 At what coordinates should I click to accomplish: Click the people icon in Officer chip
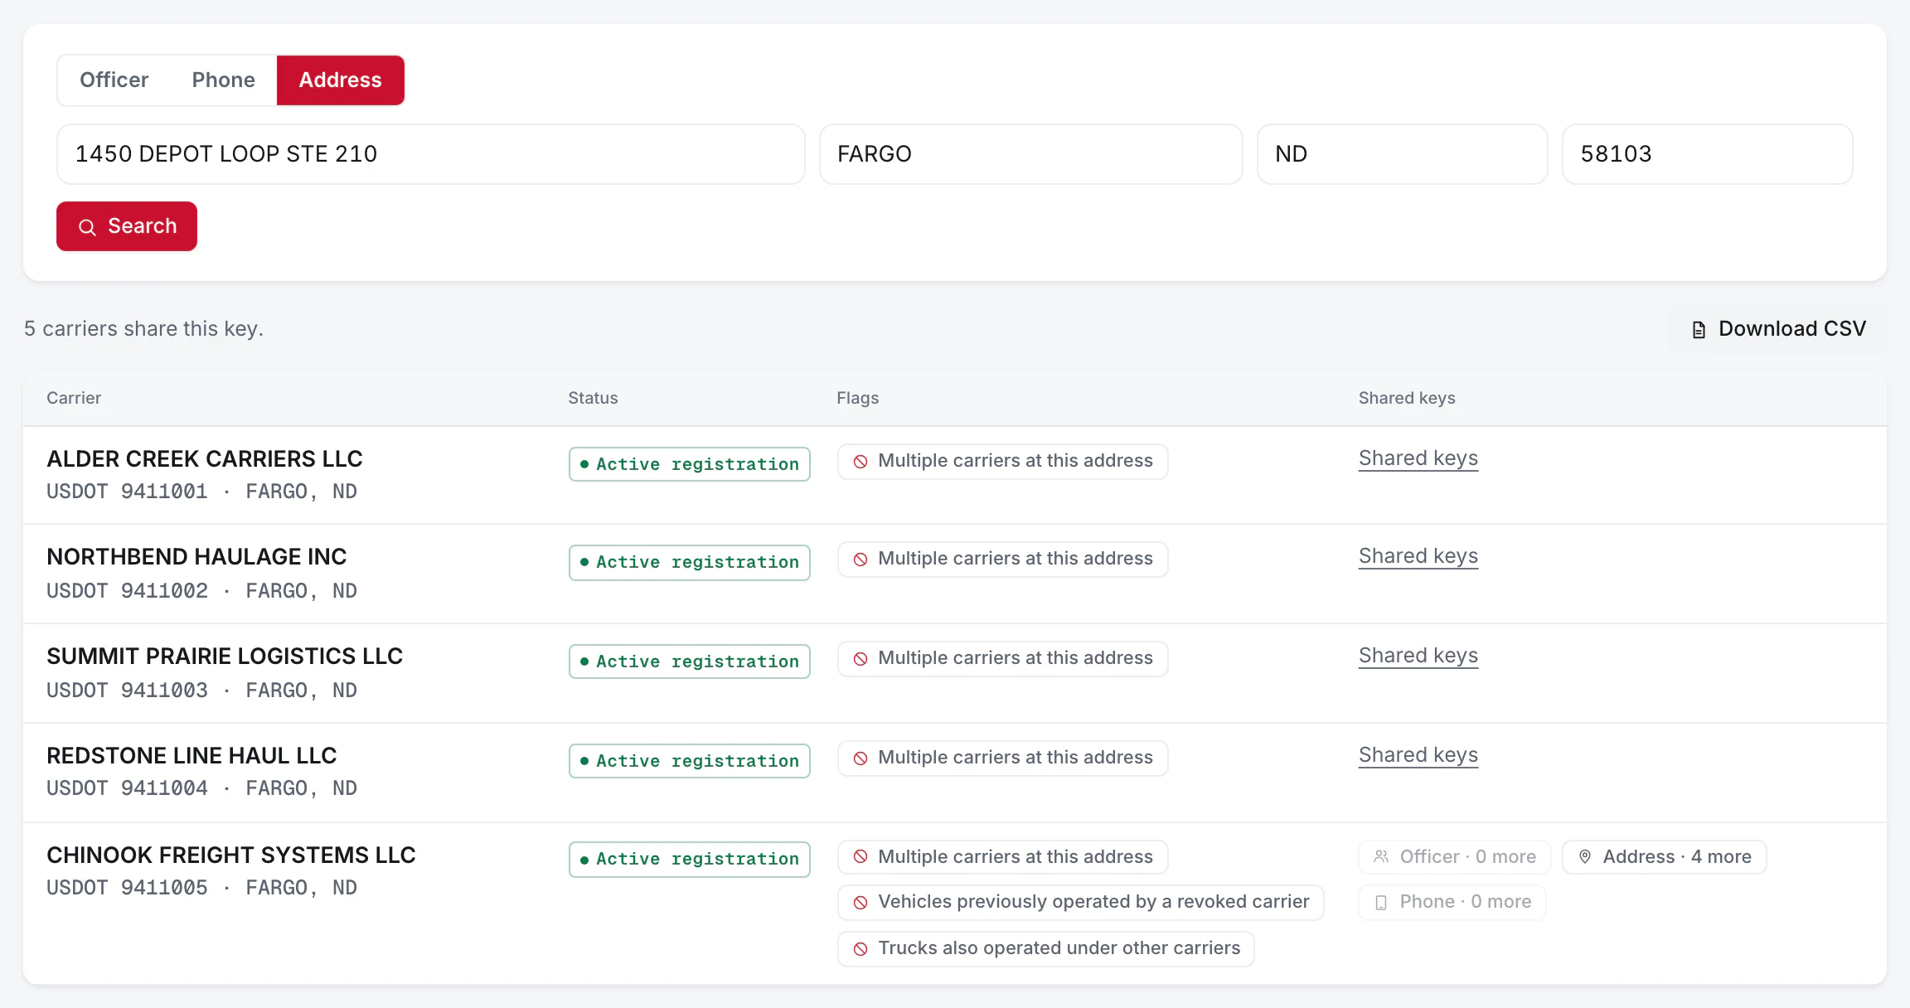pyautogui.click(x=1381, y=857)
